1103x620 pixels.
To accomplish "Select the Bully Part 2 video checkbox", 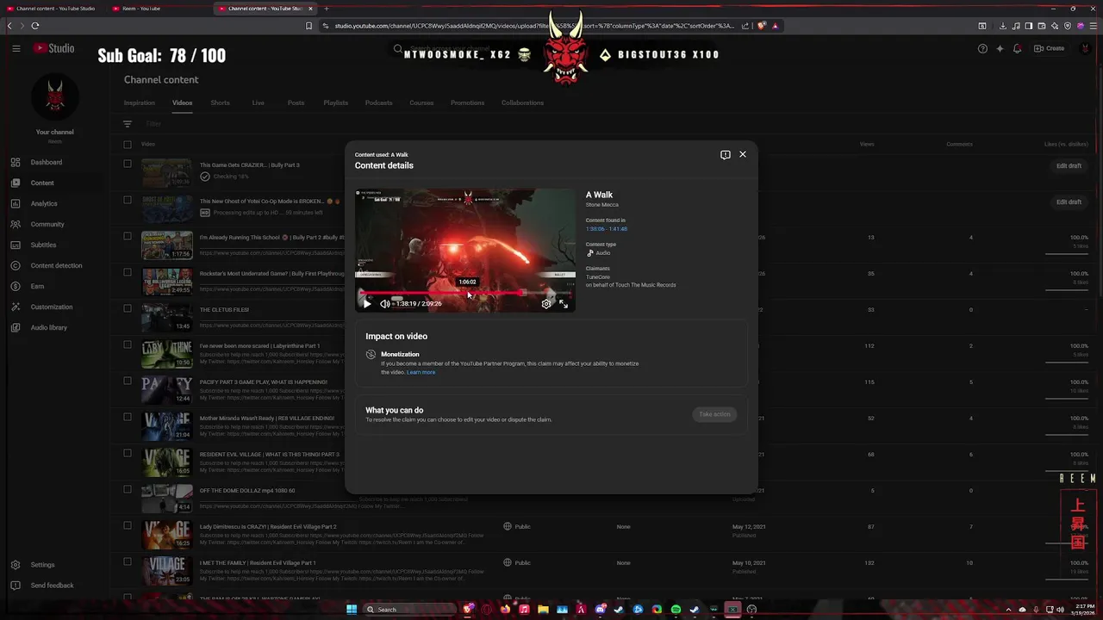I will tap(128, 236).
